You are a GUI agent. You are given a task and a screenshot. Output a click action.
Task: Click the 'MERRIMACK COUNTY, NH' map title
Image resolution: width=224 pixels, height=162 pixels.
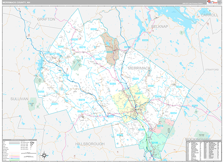point(16,3)
